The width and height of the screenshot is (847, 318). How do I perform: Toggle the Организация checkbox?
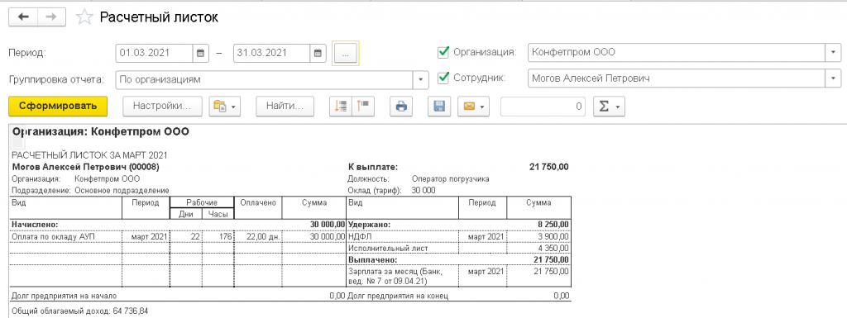[x=443, y=52]
